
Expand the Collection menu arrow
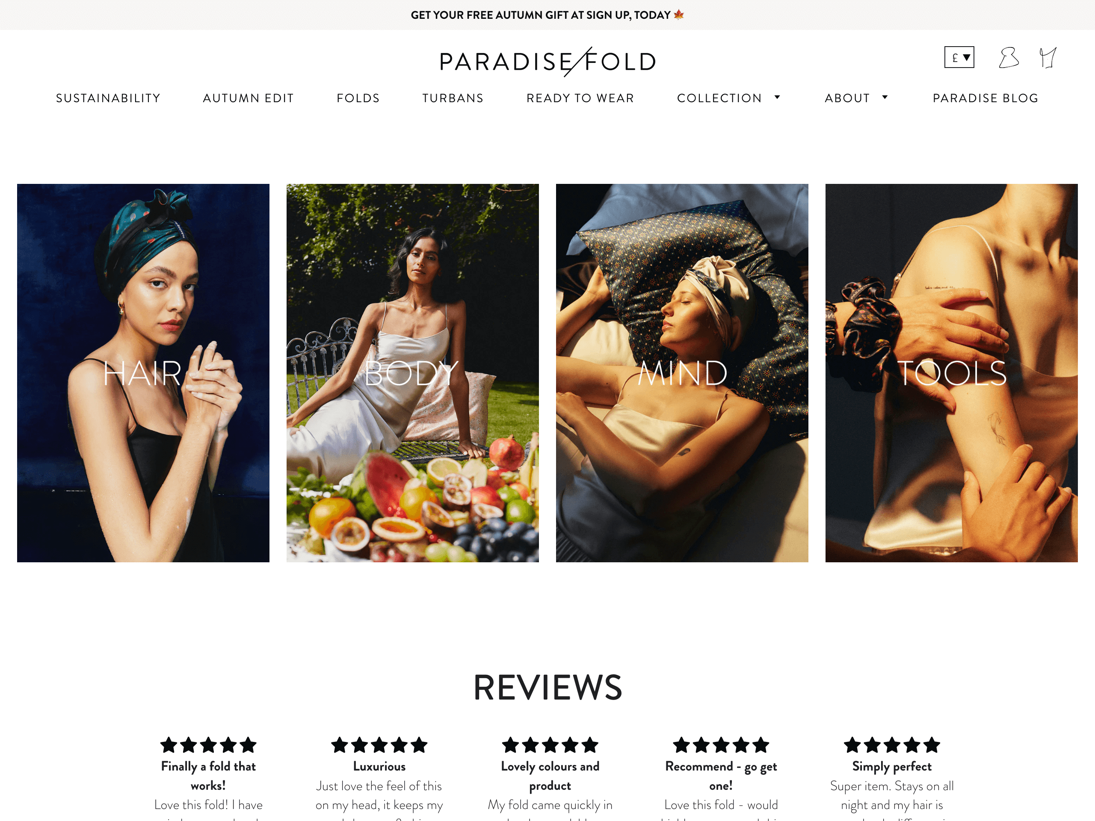click(x=777, y=97)
